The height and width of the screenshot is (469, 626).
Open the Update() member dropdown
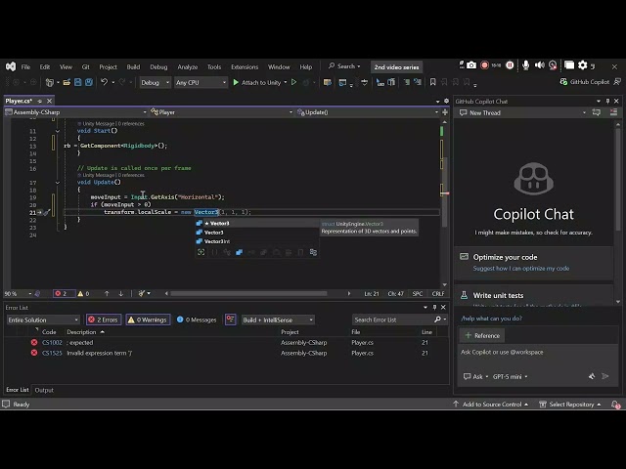click(368, 112)
